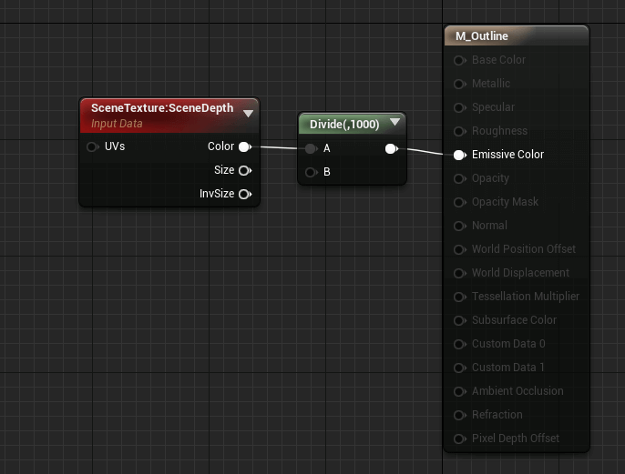The height and width of the screenshot is (474, 625).
Task: Click the Divide node output pin
Action: point(391,148)
